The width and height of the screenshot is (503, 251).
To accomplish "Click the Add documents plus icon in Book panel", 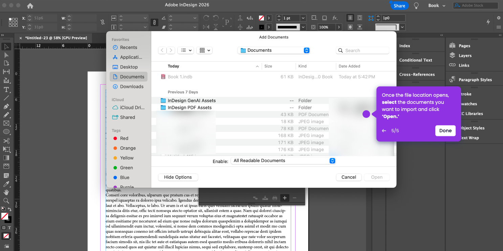I will (x=285, y=198).
